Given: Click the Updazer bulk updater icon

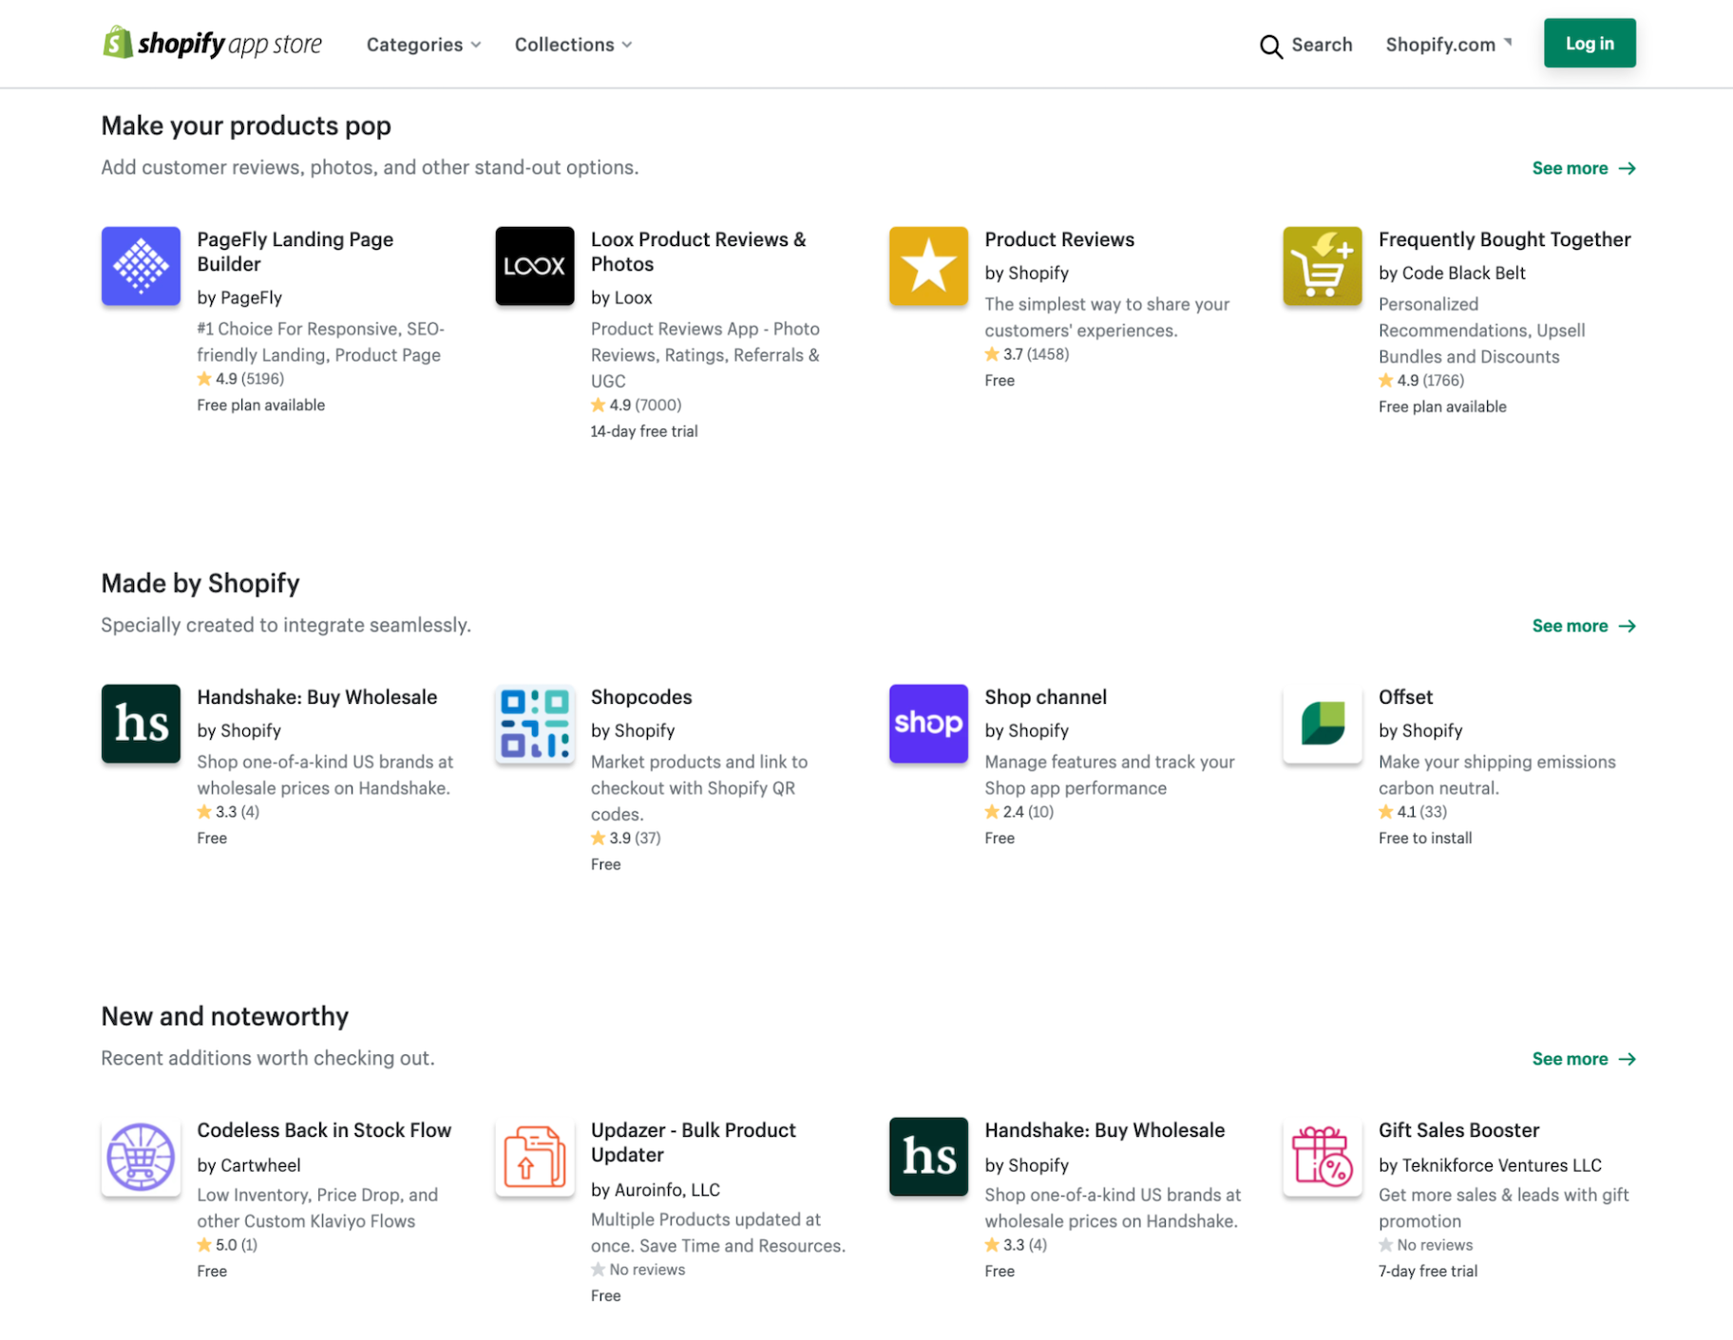Looking at the screenshot, I should [x=534, y=1157].
